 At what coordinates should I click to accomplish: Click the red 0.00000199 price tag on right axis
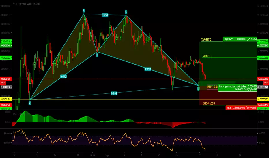pos(263,79)
